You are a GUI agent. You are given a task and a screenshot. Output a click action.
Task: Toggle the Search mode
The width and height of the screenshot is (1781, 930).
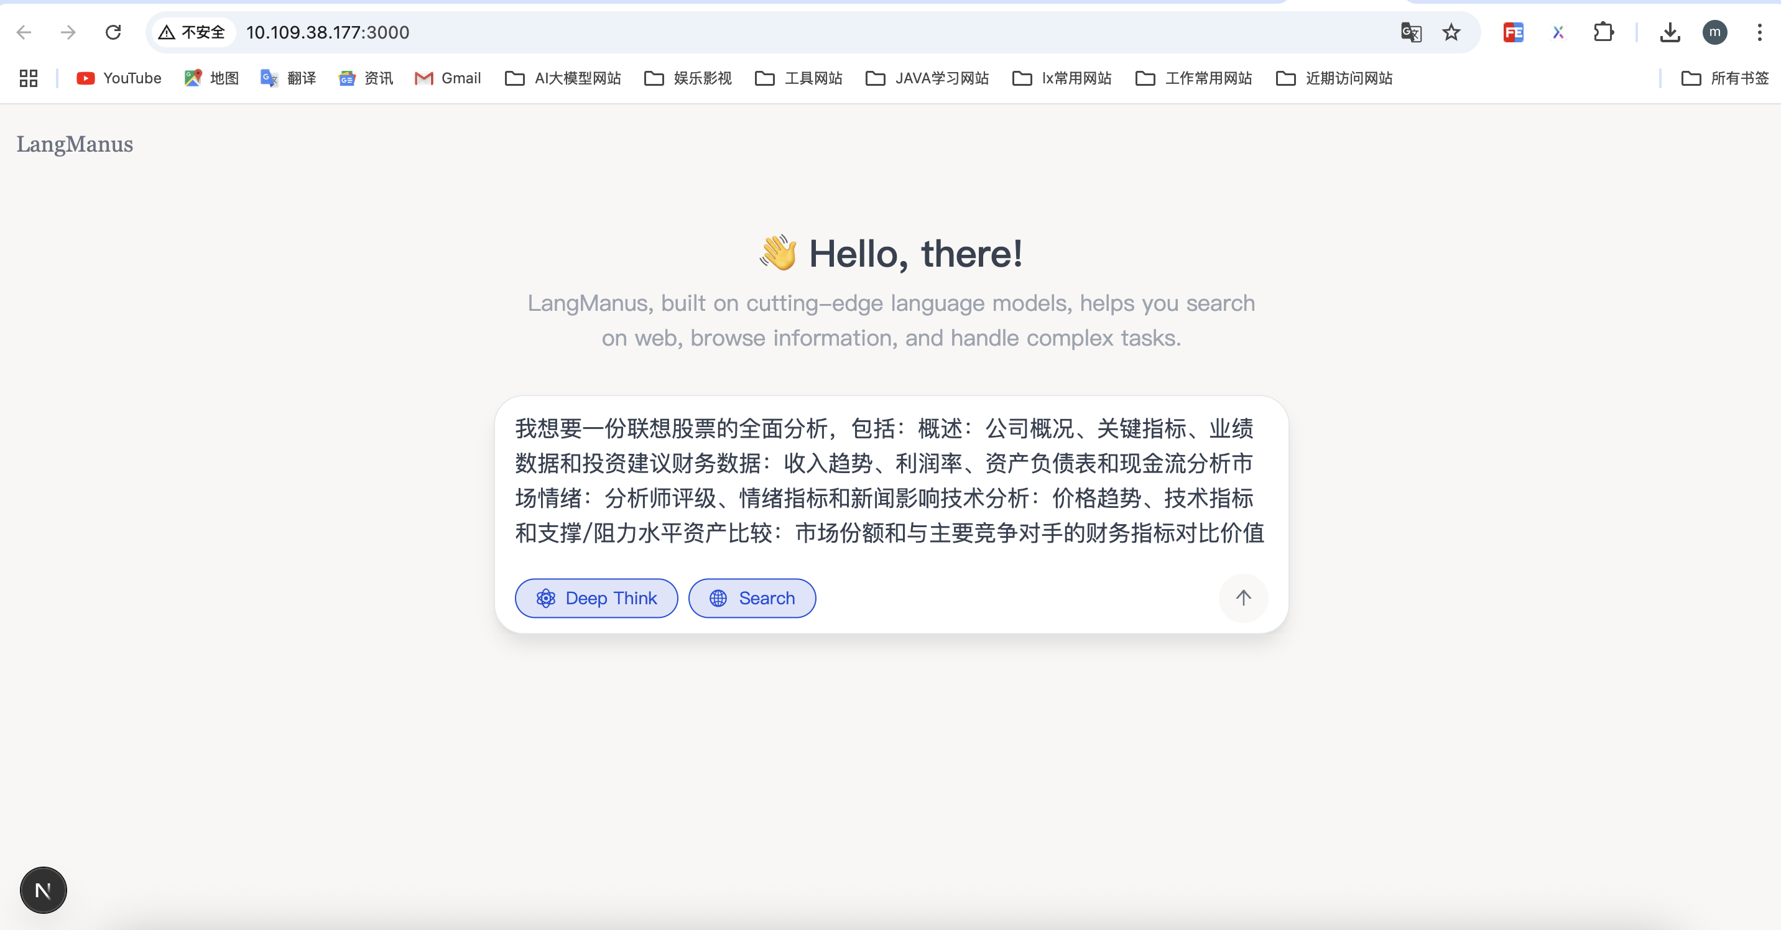[x=752, y=597]
